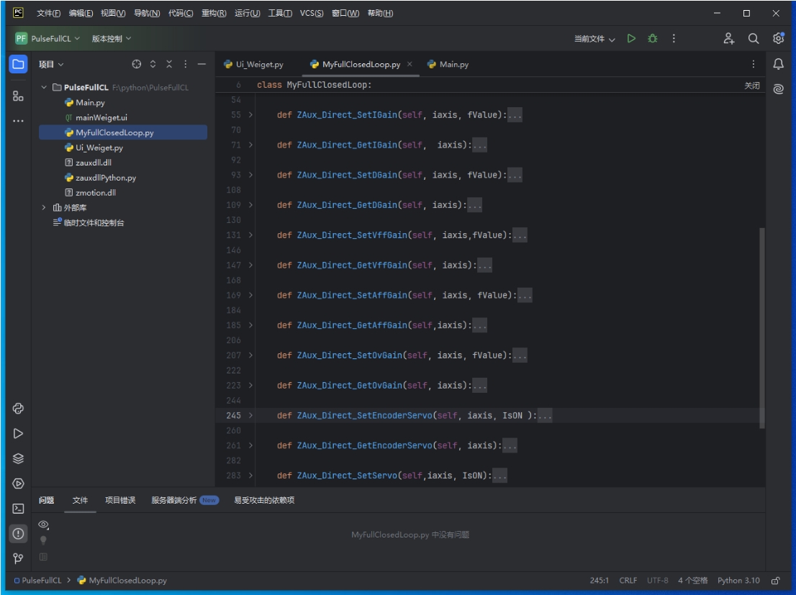Open the vulnerable dependencies tab
Viewport: 796px width, 595px height.
(264, 500)
